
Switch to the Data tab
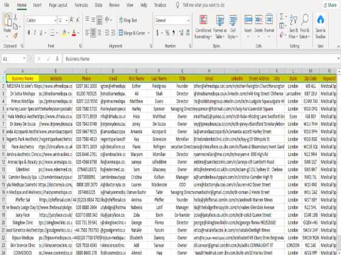tap(99, 5)
